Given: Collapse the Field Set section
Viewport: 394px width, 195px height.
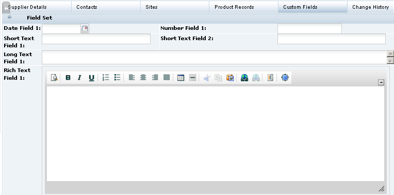Looking at the screenshot, I should click(10, 17).
